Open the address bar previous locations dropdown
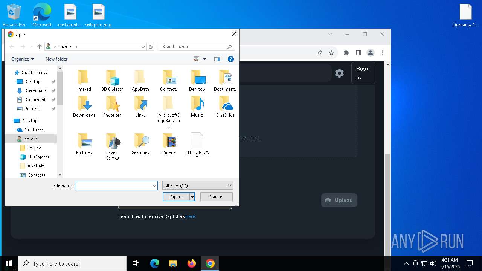This screenshot has height=271, width=482. tap(143, 47)
